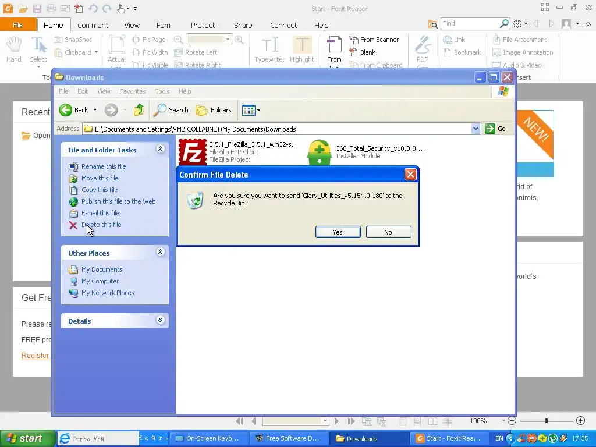The width and height of the screenshot is (596, 447).
Task: Click Publish this file to the Web
Action: pyautogui.click(x=118, y=201)
